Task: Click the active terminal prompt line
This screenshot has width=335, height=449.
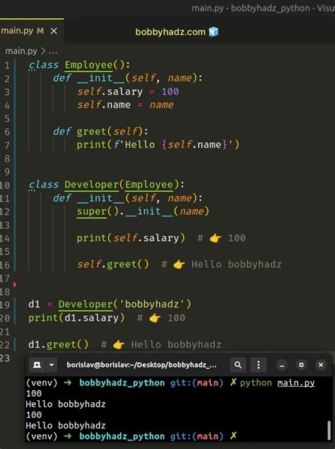Action: (x=131, y=436)
